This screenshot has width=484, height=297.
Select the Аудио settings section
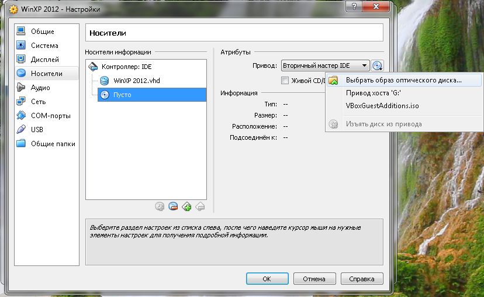click(x=40, y=88)
